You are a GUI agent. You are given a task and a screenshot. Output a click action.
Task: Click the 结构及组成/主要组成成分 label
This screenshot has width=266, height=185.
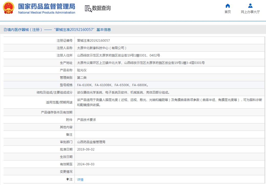pos(55,92)
